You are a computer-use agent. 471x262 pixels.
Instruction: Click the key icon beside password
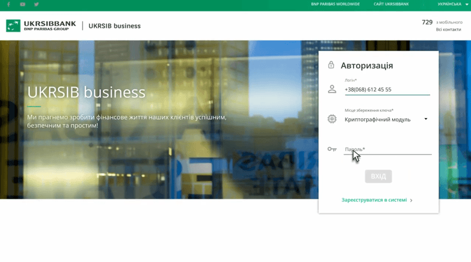(x=332, y=150)
